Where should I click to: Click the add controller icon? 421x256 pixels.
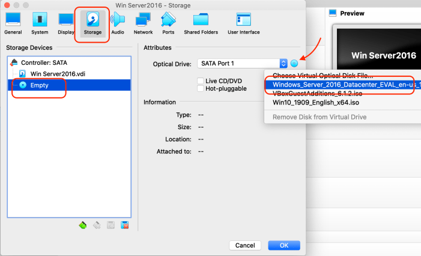(83, 225)
